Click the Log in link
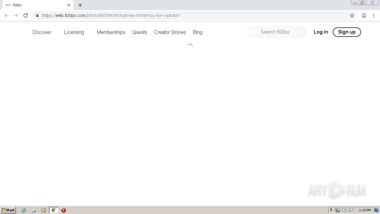 321,32
